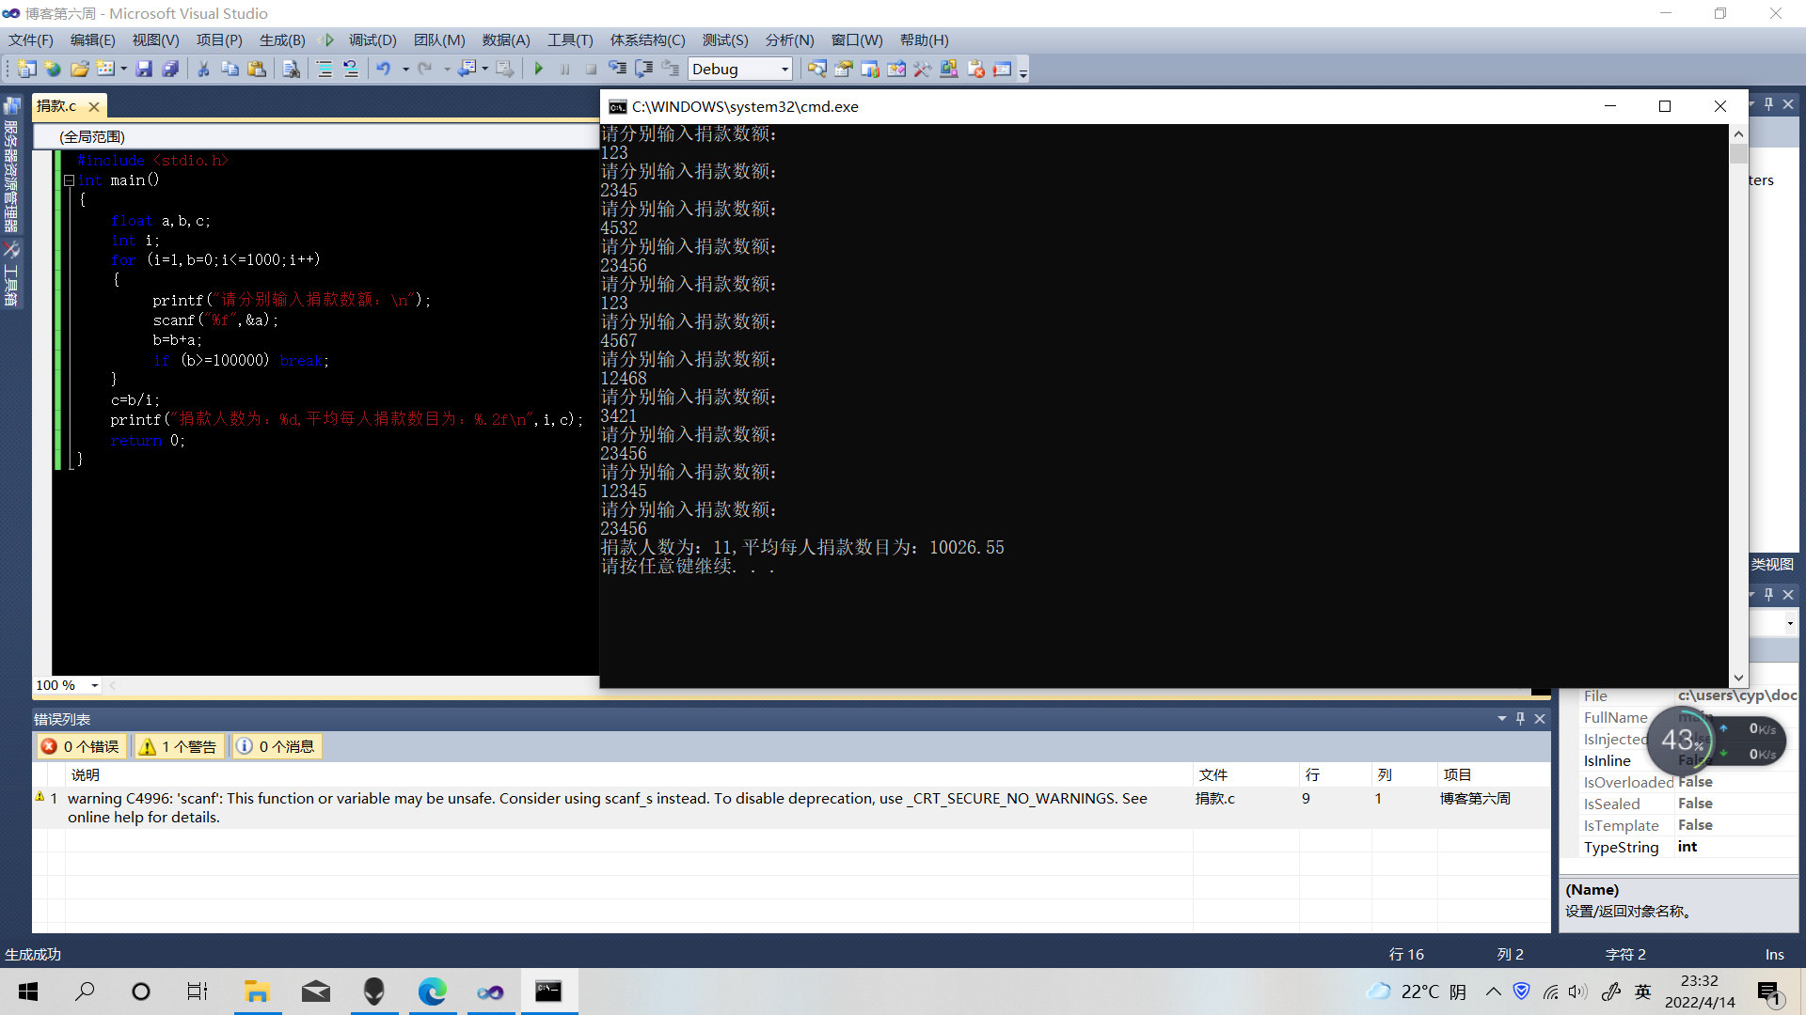The height and width of the screenshot is (1015, 1806).
Task: Open the 100 % zoom dropdown
Action: tap(94, 686)
